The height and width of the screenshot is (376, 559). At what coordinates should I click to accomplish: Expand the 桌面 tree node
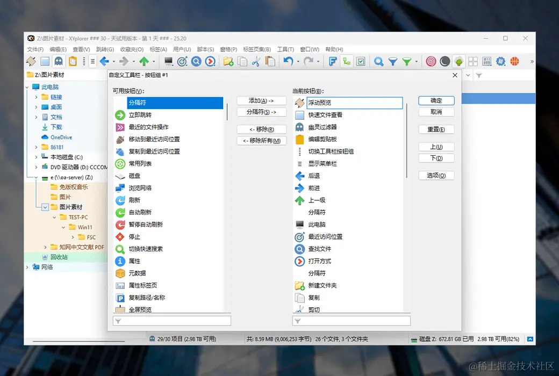tap(36, 107)
